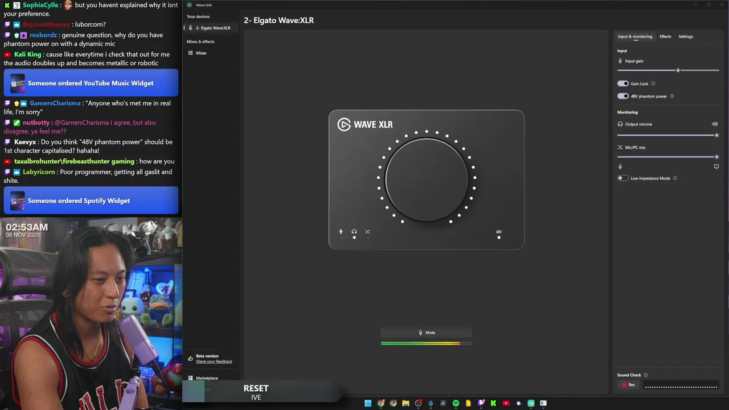Open the Windows Start menu
This screenshot has height=410, width=729.
(368, 403)
